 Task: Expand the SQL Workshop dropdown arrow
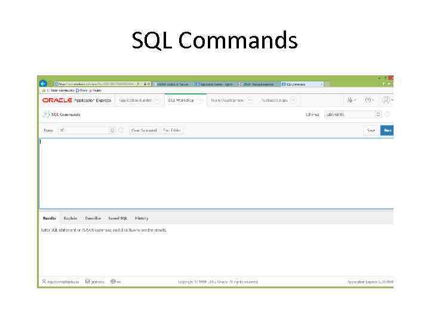(199, 100)
